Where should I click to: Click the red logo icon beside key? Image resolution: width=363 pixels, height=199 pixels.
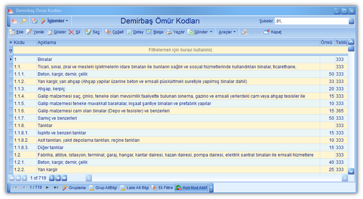(x=15, y=21)
